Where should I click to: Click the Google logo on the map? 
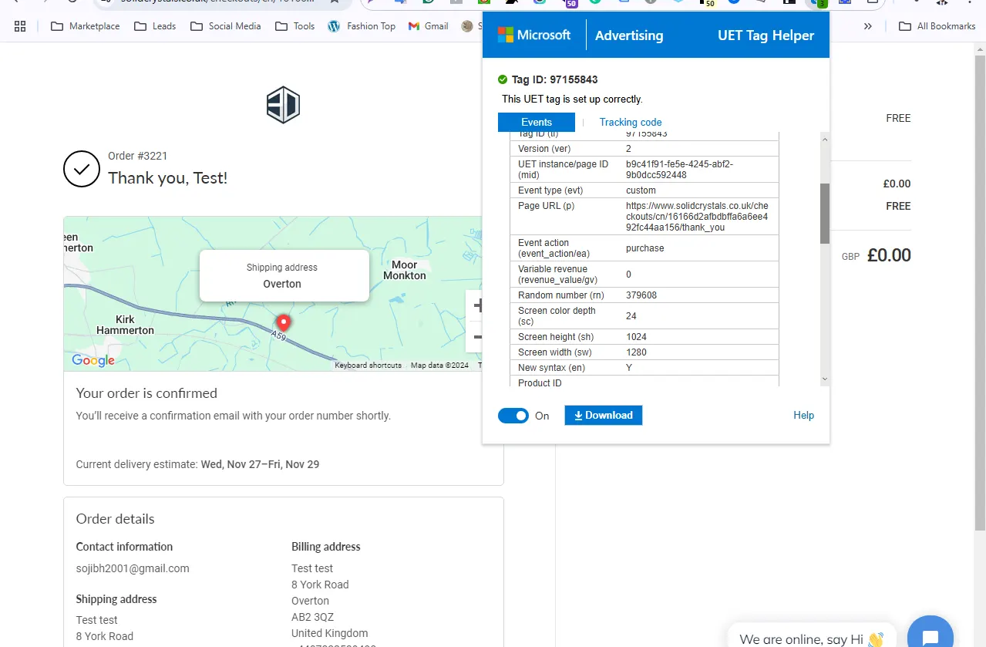coord(93,360)
